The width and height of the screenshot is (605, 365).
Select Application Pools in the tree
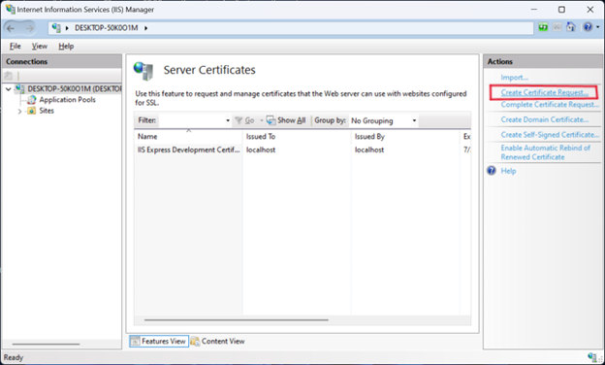pos(67,100)
